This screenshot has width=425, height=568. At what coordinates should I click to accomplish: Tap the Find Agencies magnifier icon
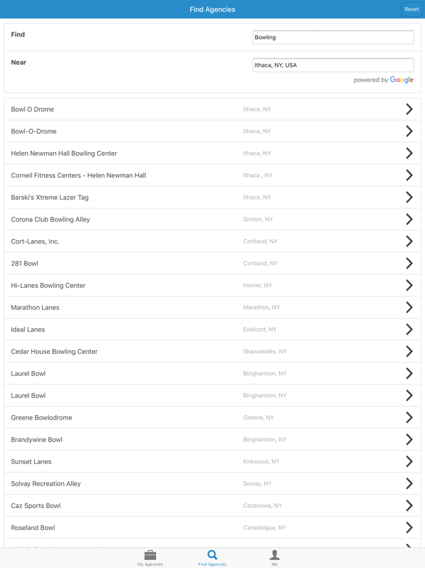pos(212,555)
